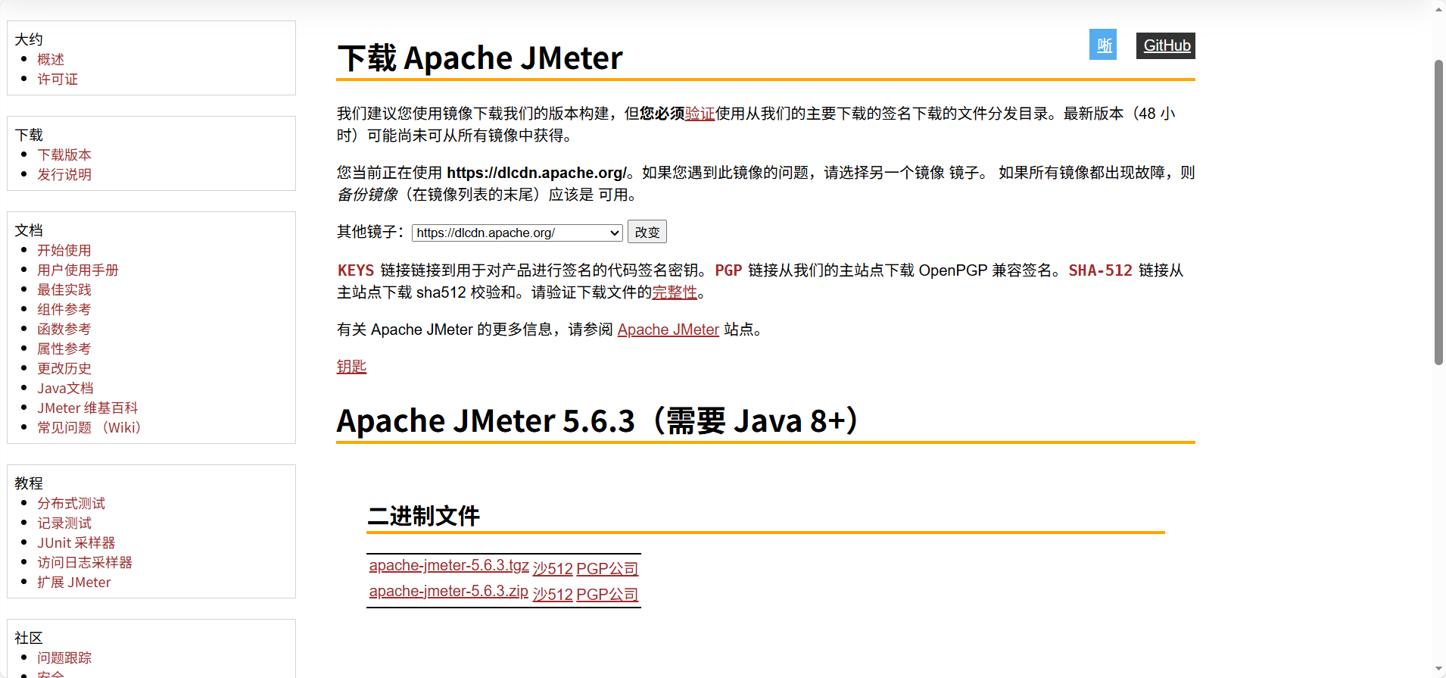Download apache-jmeter-5.6.3.tgz
1446x678 pixels.
pyautogui.click(x=449, y=566)
